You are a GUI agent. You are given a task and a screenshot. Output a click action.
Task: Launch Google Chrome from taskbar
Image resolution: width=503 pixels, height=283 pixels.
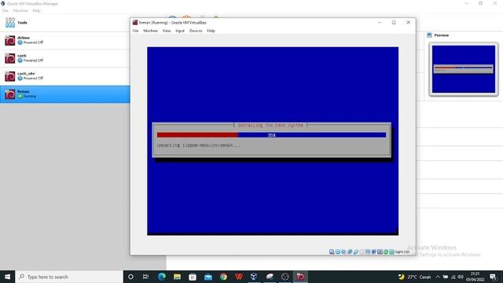[223, 277]
